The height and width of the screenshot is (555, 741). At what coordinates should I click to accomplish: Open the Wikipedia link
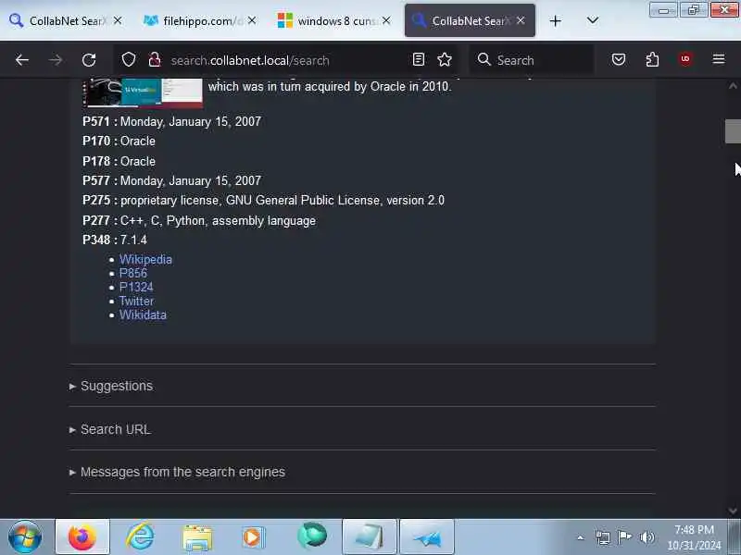[x=145, y=260]
